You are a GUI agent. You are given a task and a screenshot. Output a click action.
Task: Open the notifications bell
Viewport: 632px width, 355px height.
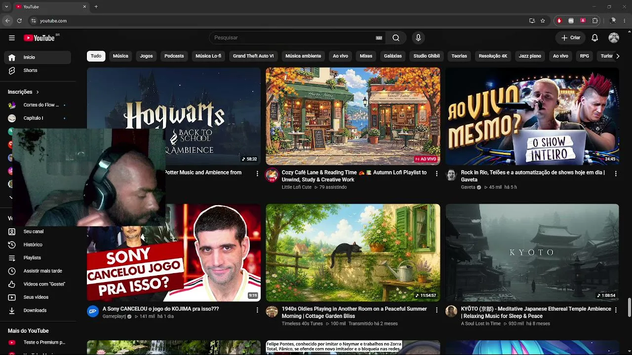[x=595, y=38]
